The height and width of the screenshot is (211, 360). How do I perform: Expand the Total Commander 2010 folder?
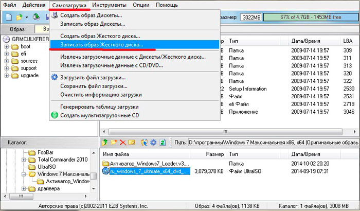pos(24,160)
